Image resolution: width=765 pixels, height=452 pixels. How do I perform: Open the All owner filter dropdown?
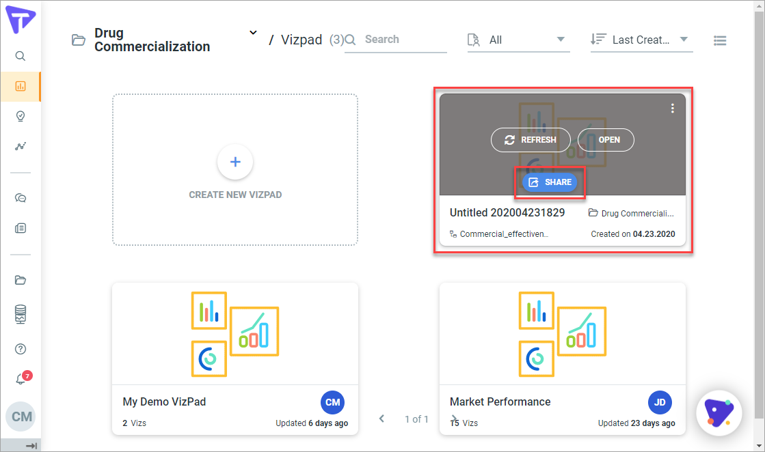tap(518, 40)
